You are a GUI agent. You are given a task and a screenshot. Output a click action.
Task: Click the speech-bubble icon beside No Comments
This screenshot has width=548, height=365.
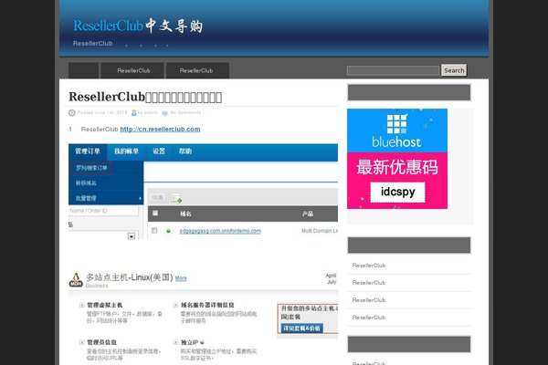coord(164,113)
